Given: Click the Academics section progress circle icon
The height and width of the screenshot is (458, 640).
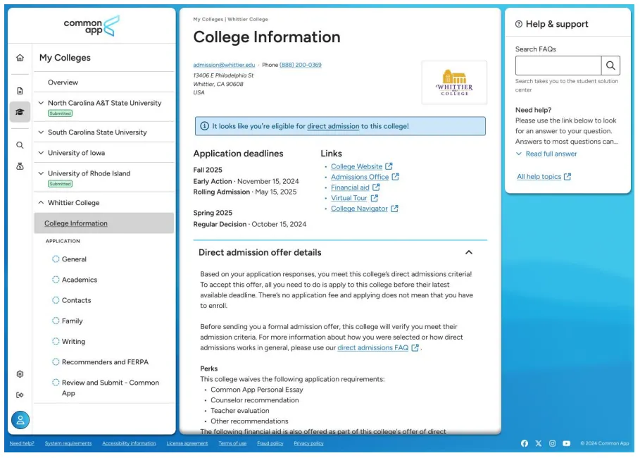Looking at the screenshot, I should (x=56, y=280).
